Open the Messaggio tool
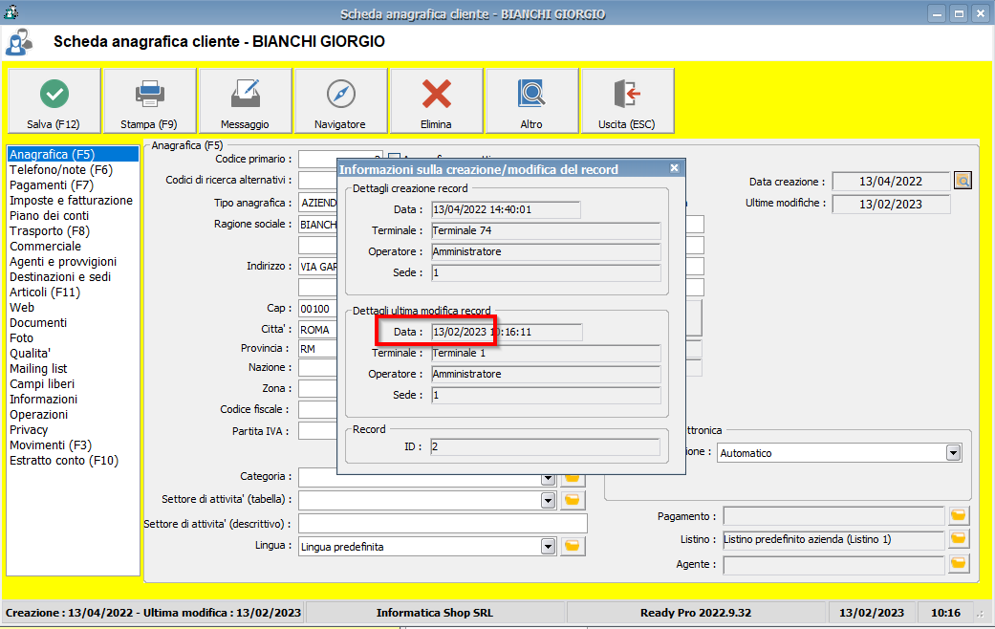The width and height of the screenshot is (995, 629). pyautogui.click(x=246, y=101)
